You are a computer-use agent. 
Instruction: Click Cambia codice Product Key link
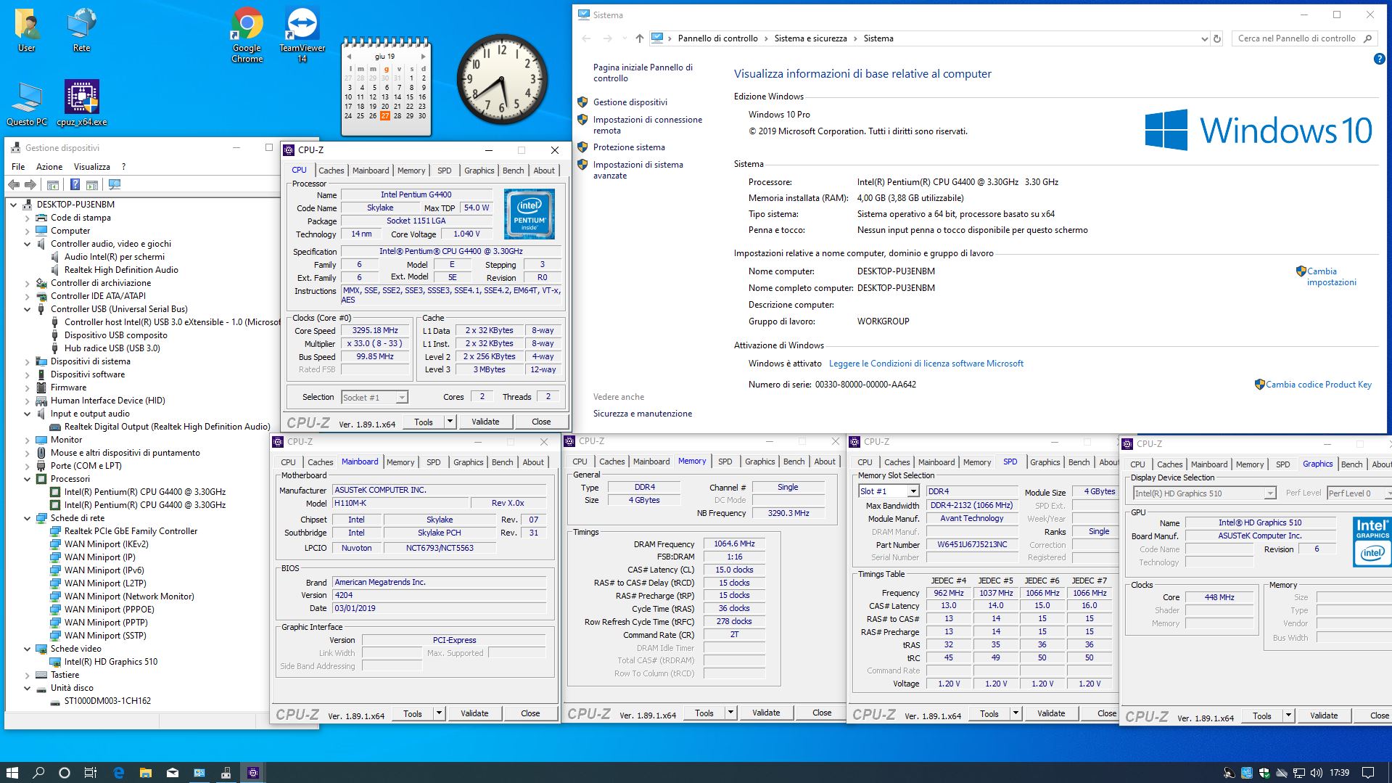click(x=1319, y=385)
